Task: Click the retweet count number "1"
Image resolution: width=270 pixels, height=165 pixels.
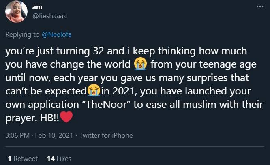Action: coord(10,159)
